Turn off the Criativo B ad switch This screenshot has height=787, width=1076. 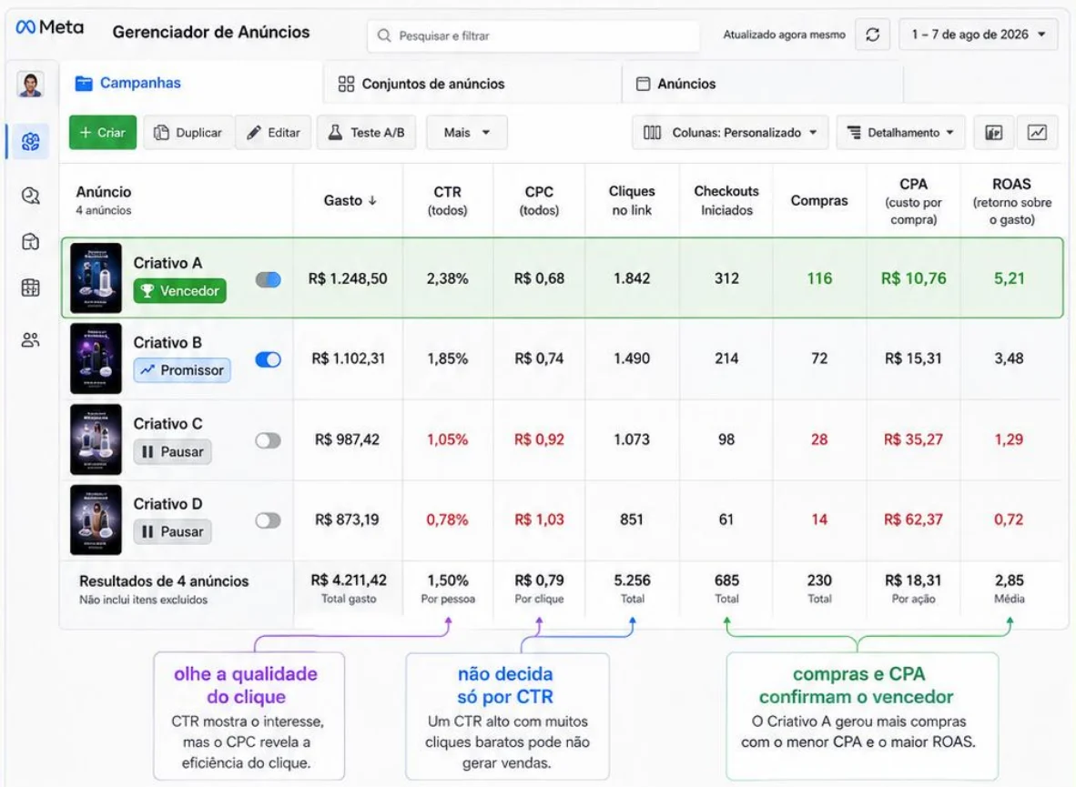(269, 359)
